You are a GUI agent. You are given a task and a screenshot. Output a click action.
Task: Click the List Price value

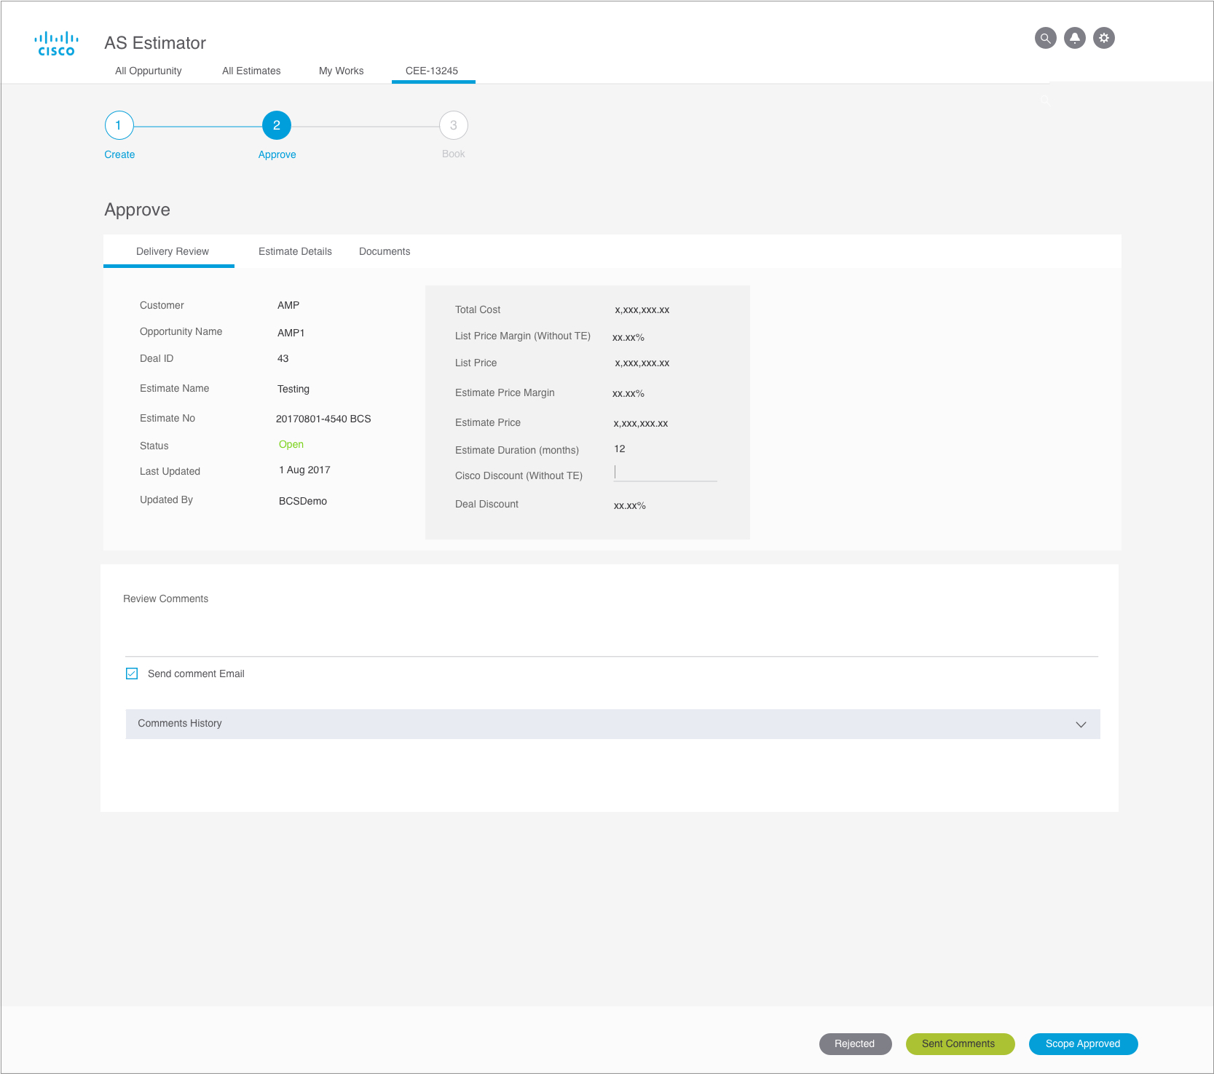[642, 363]
